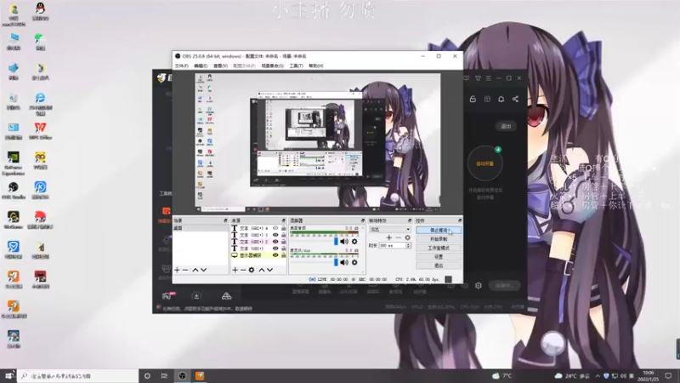Click bell icon in background streaming app
The image size is (680, 383).
click(x=501, y=99)
